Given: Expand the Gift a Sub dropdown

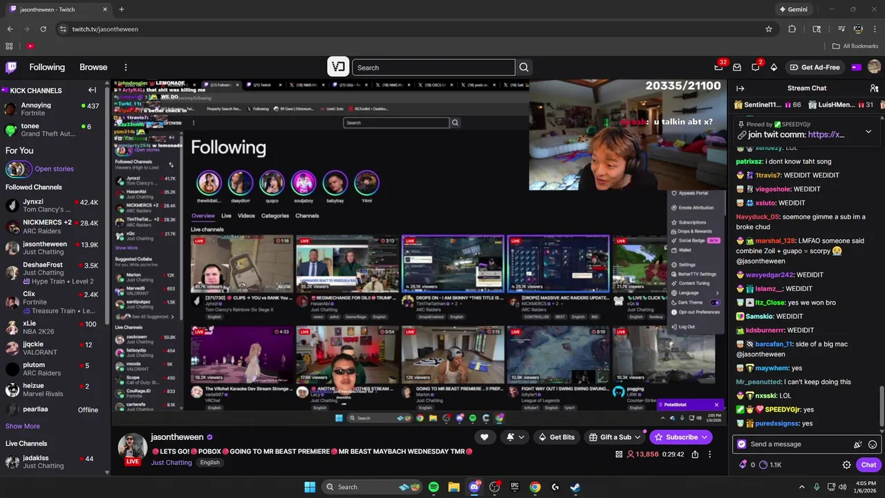Looking at the screenshot, I should pyautogui.click(x=637, y=437).
